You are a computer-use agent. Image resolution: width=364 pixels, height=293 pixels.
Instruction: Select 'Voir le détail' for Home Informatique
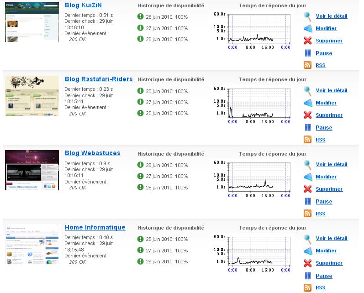coord(331,238)
